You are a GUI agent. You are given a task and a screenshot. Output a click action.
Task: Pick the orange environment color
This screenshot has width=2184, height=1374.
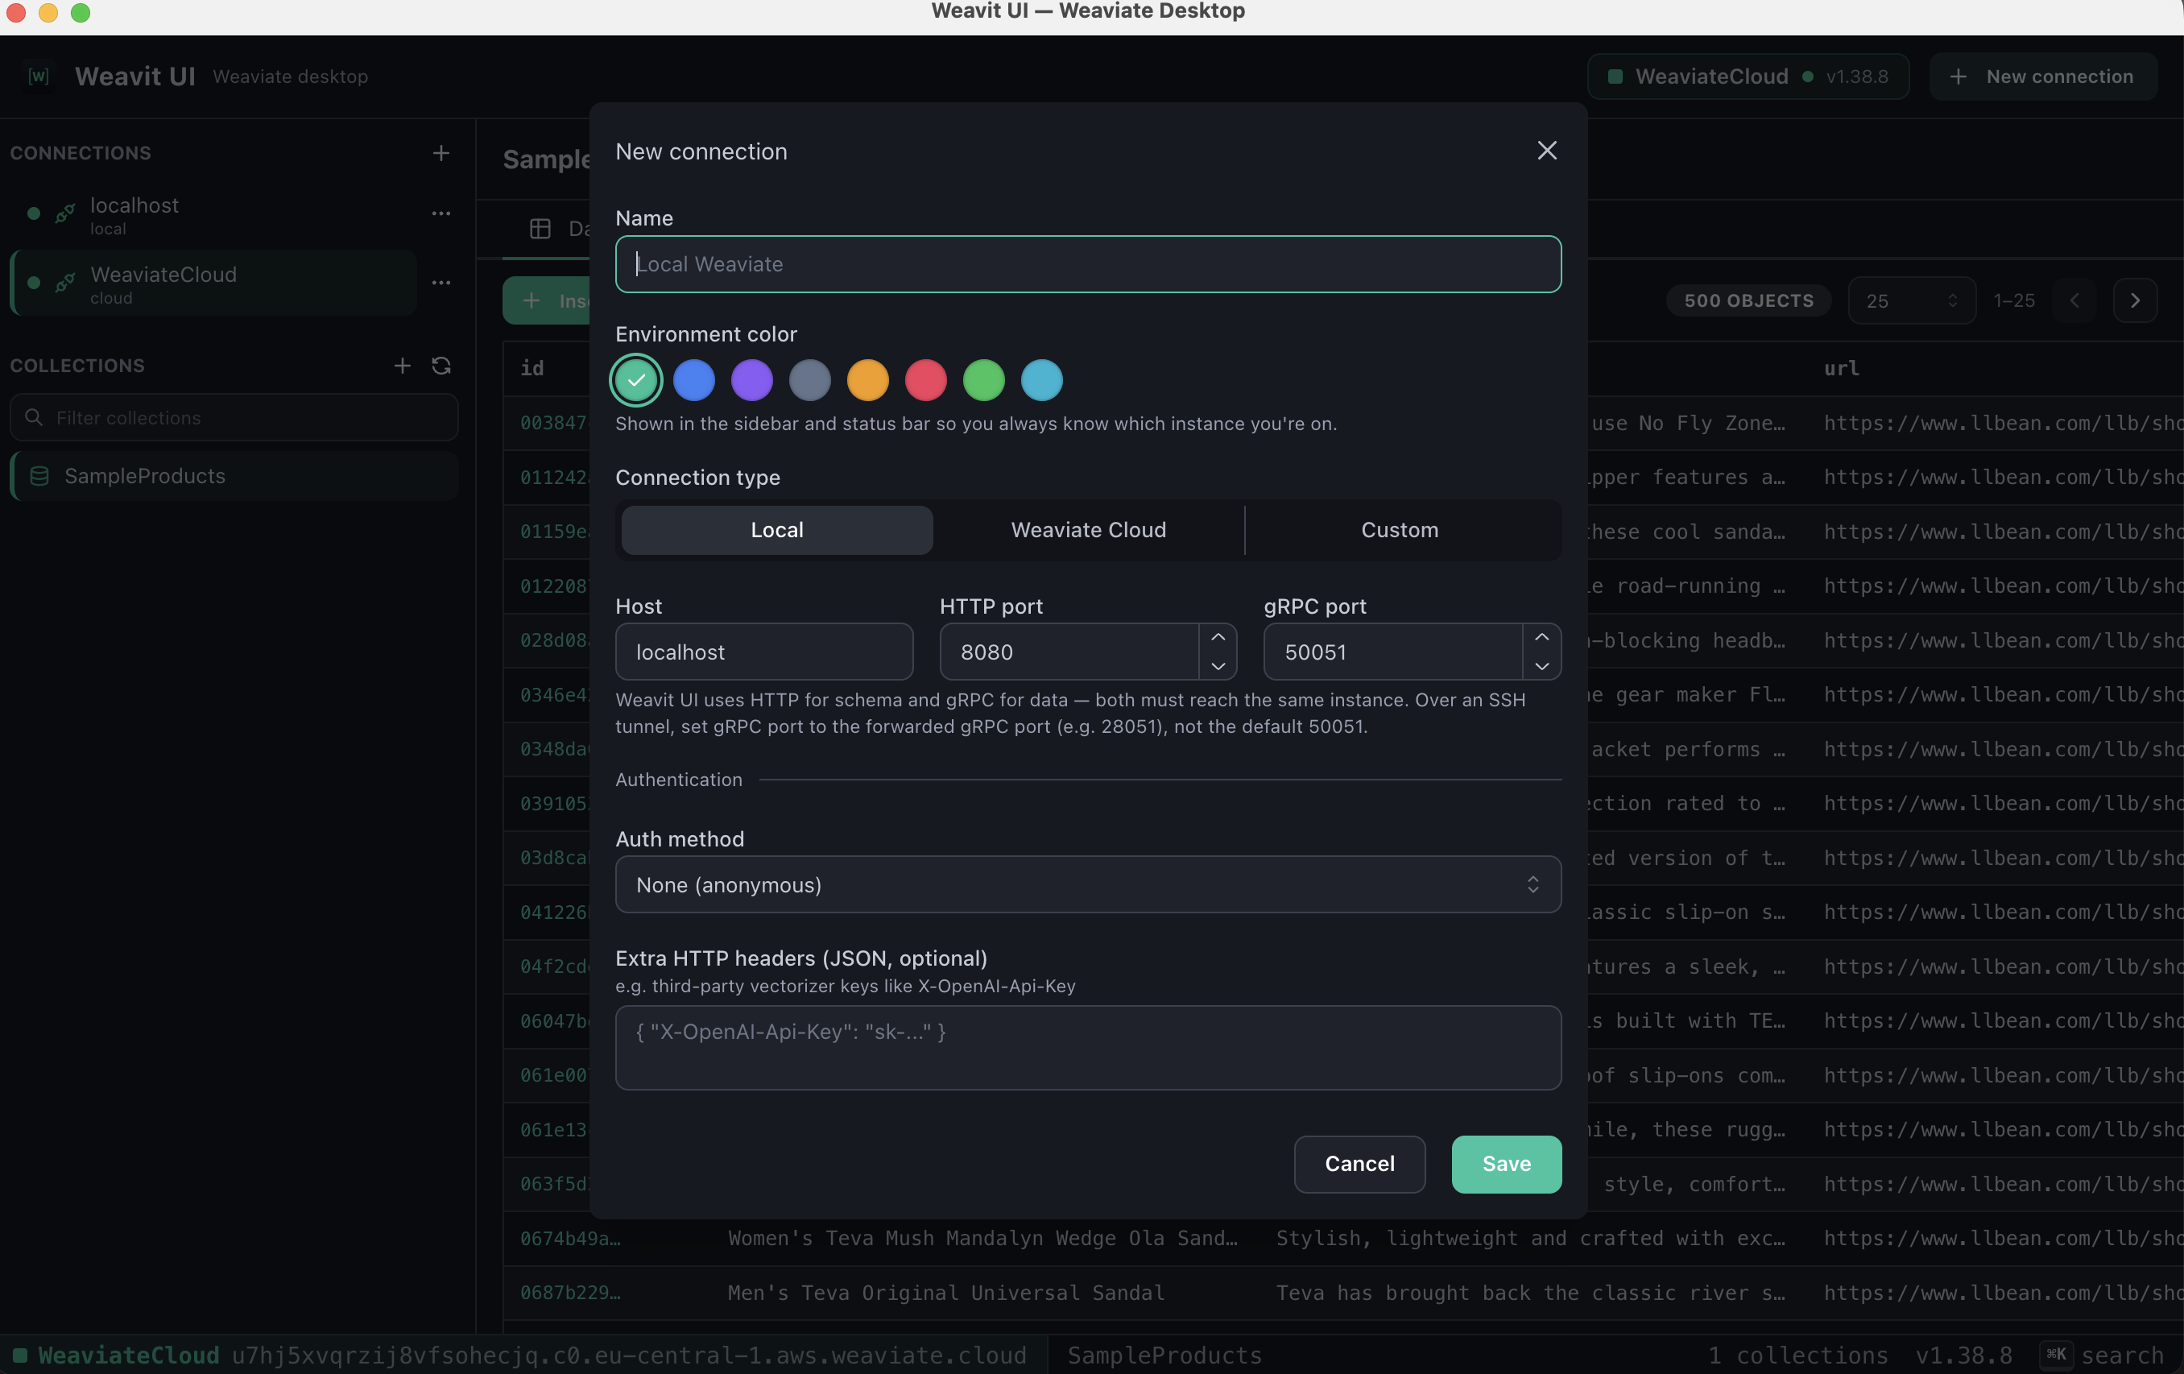point(868,380)
